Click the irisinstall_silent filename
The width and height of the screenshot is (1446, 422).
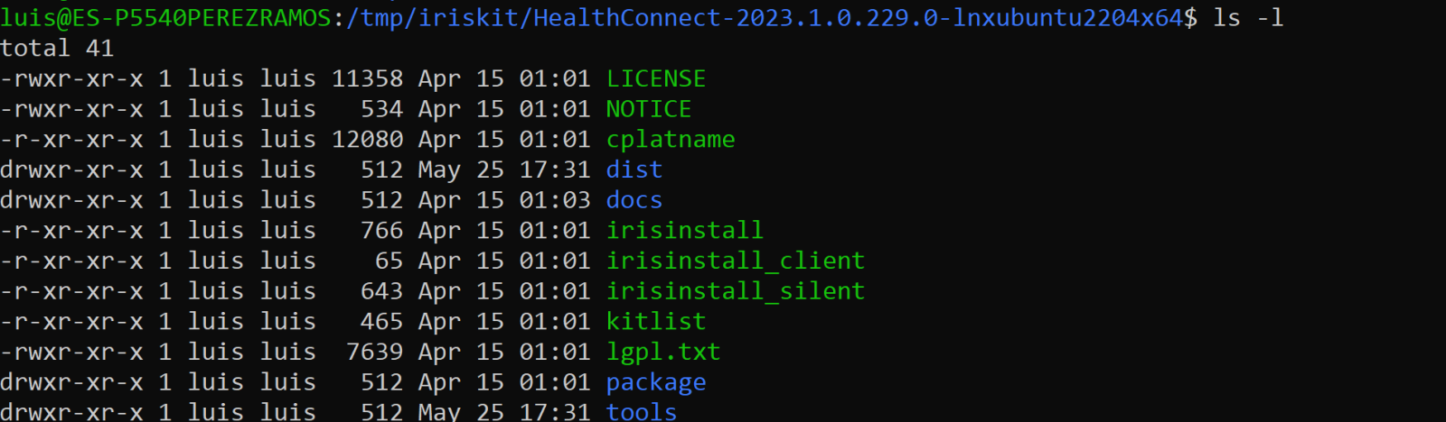pyautogui.click(x=735, y=291)
